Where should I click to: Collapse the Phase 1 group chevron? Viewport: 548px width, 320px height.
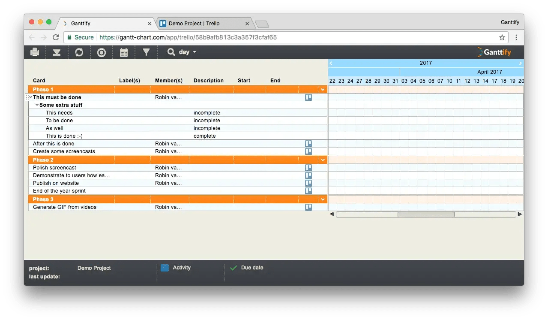pyautogui.click(x=323, y=89)
